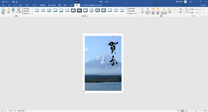Screen dimensions: 208x112
Task: Open Customize Quick Access Toolbar dropdown
Action: tap(19, 2)
